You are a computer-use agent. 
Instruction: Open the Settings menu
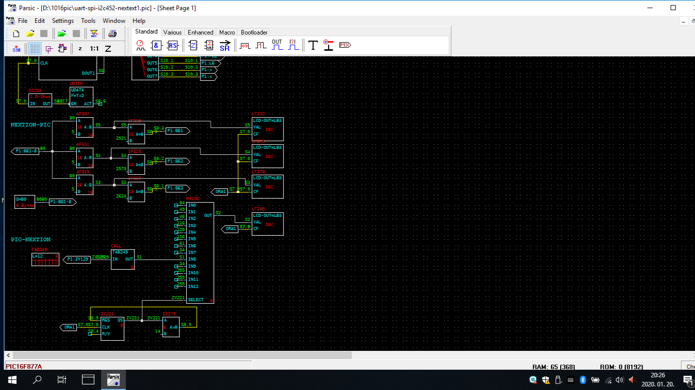click(63, 21)
